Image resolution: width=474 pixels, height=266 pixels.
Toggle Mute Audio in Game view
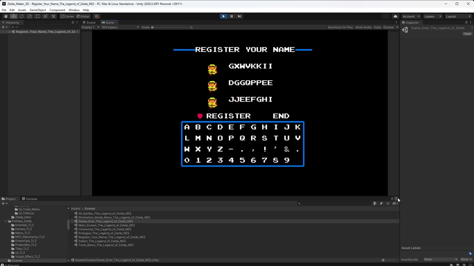point(364,27)
